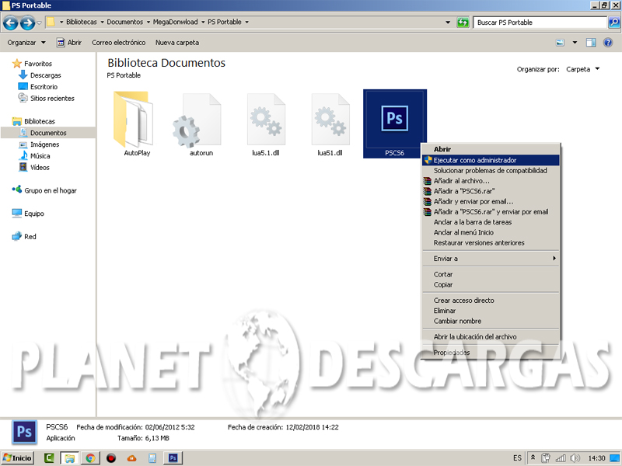Expand the address bar history dropdown
Image resolution: width=622 pixels, height=466 pixels.
pyautogui.click(x=448, y=23)
